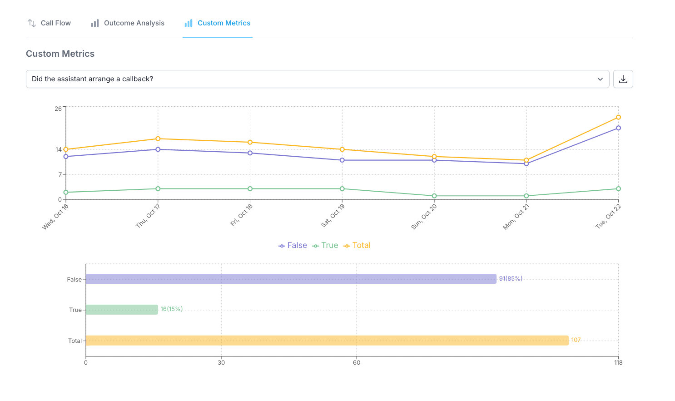Click the True data point for Sun, Oct 20
This screenshot has height=401, width=675.
(434, 196)
